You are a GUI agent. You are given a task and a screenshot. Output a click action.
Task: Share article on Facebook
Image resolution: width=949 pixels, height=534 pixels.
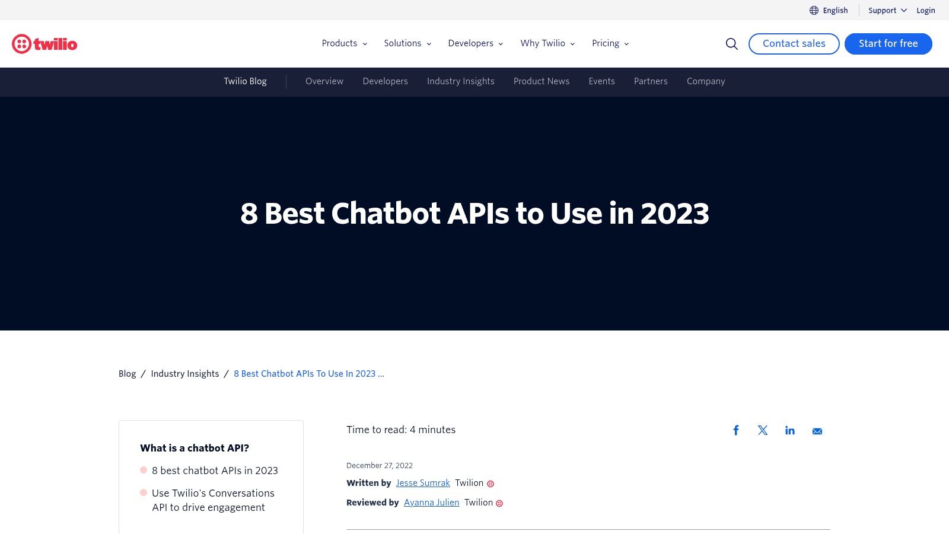(735, 430)
